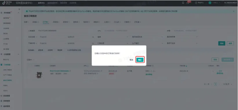Open the notification bell

pos(183,3)
